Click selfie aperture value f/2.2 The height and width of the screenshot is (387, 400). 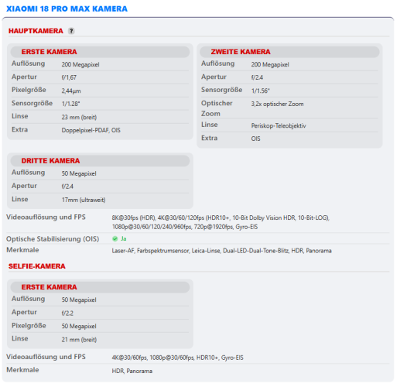tap(67, 313)
